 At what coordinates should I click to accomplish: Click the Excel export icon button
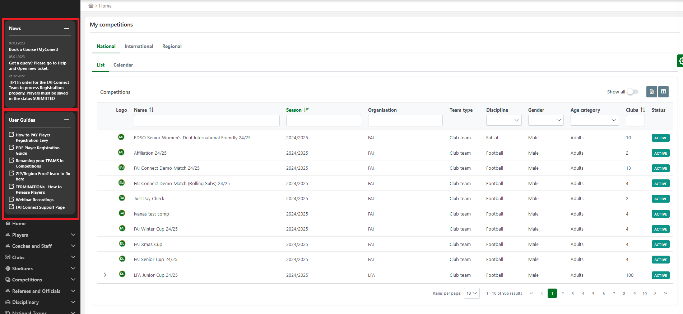point(651,92)
